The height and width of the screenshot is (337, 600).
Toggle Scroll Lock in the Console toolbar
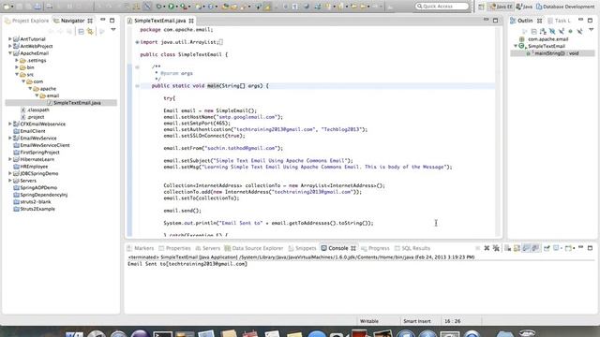point(517,248)
